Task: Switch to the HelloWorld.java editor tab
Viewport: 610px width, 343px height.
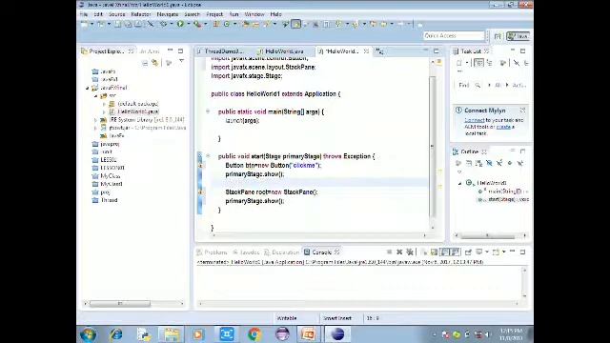Action: pos(284,51)
